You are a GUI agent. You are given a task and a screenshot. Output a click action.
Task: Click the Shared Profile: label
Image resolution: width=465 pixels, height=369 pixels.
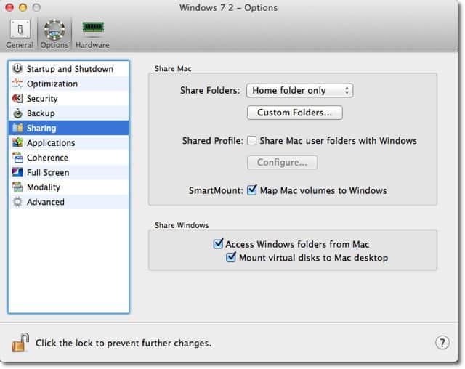213,141
